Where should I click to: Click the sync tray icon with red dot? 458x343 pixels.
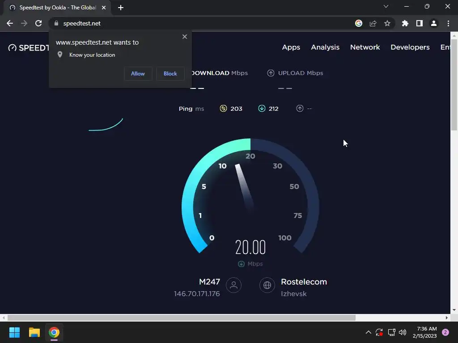click(x=379, y=332)
